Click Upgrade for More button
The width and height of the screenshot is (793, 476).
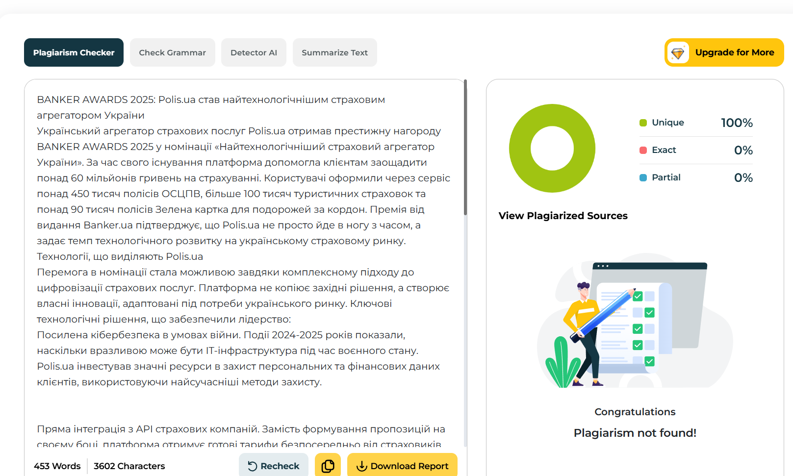[724, 52]
